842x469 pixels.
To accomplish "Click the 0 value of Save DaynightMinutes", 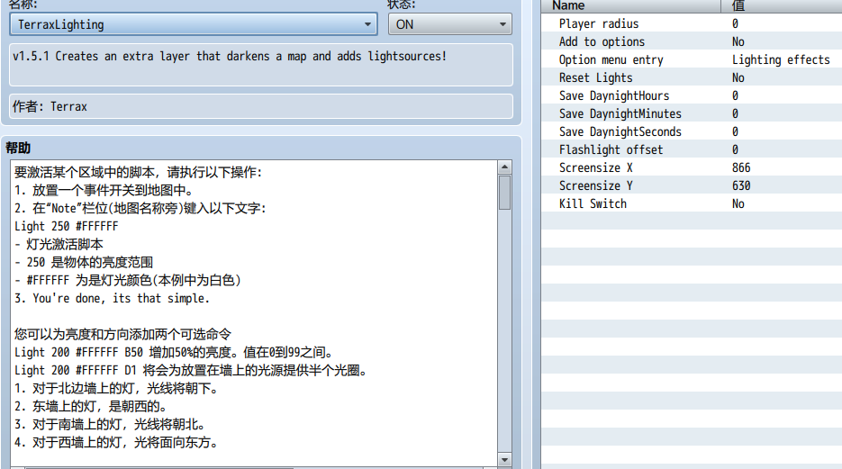I will click(735, 113).
